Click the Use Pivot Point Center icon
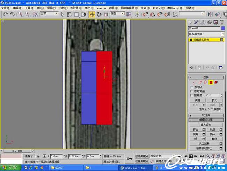The image size is (227, 171). (x=129, y=14)
